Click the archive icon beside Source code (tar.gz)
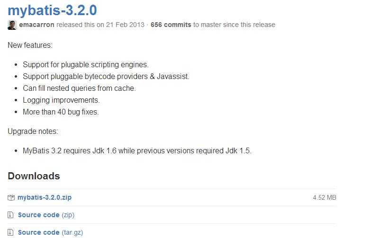Screen dimensions: 379x238 (x=10, y=232)
